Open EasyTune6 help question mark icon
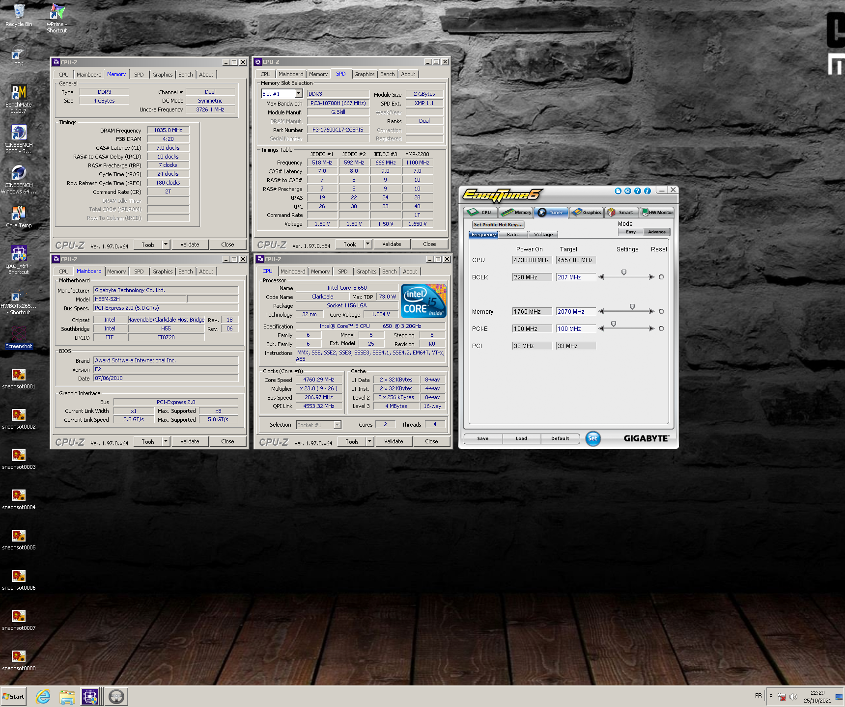 point(638,191)
